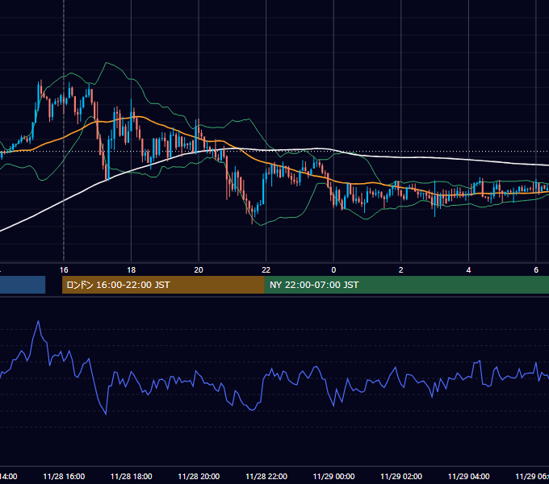Click the upper Bollinger band peak near 17:15

coord(106,63)
